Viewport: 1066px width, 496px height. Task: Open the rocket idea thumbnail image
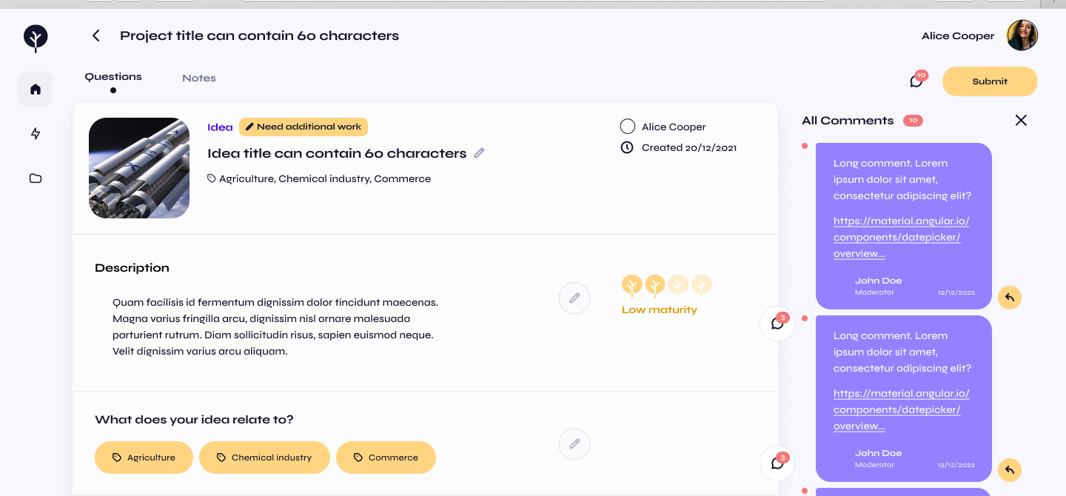click(x=139, y=168)
